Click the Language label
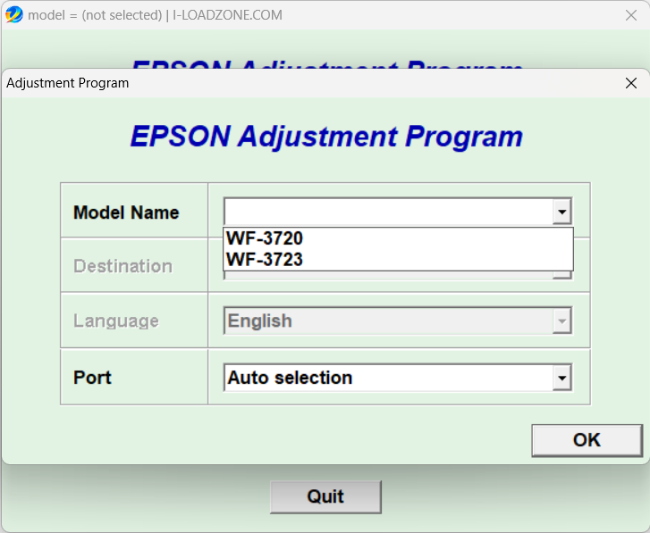Screen dimensions: 650x533 [x=116, y=321]
